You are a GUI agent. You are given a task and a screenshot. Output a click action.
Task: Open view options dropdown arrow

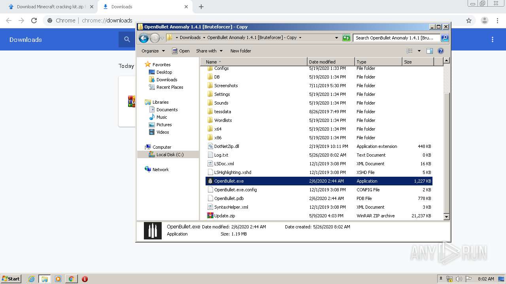tap(419, 51)
